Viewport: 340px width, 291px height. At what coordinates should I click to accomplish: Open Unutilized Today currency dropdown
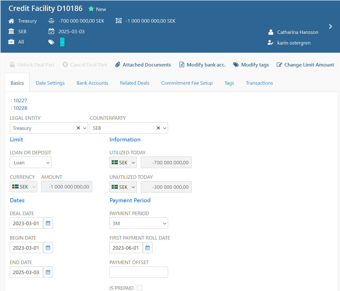[x=123, y=187]
